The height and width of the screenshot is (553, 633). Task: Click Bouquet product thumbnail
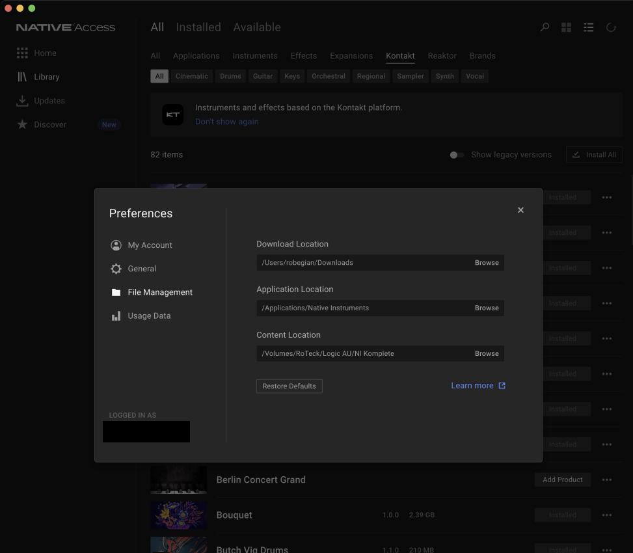[178, 515]
